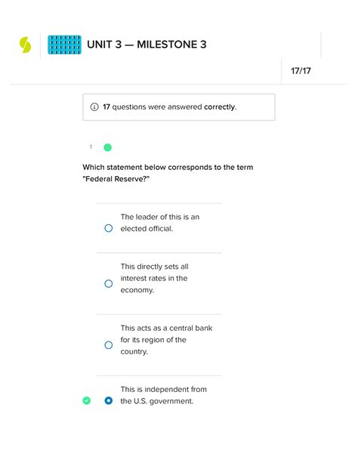
Task: Click answer text 'the U.S. government.'
Action: click(156, 401)
